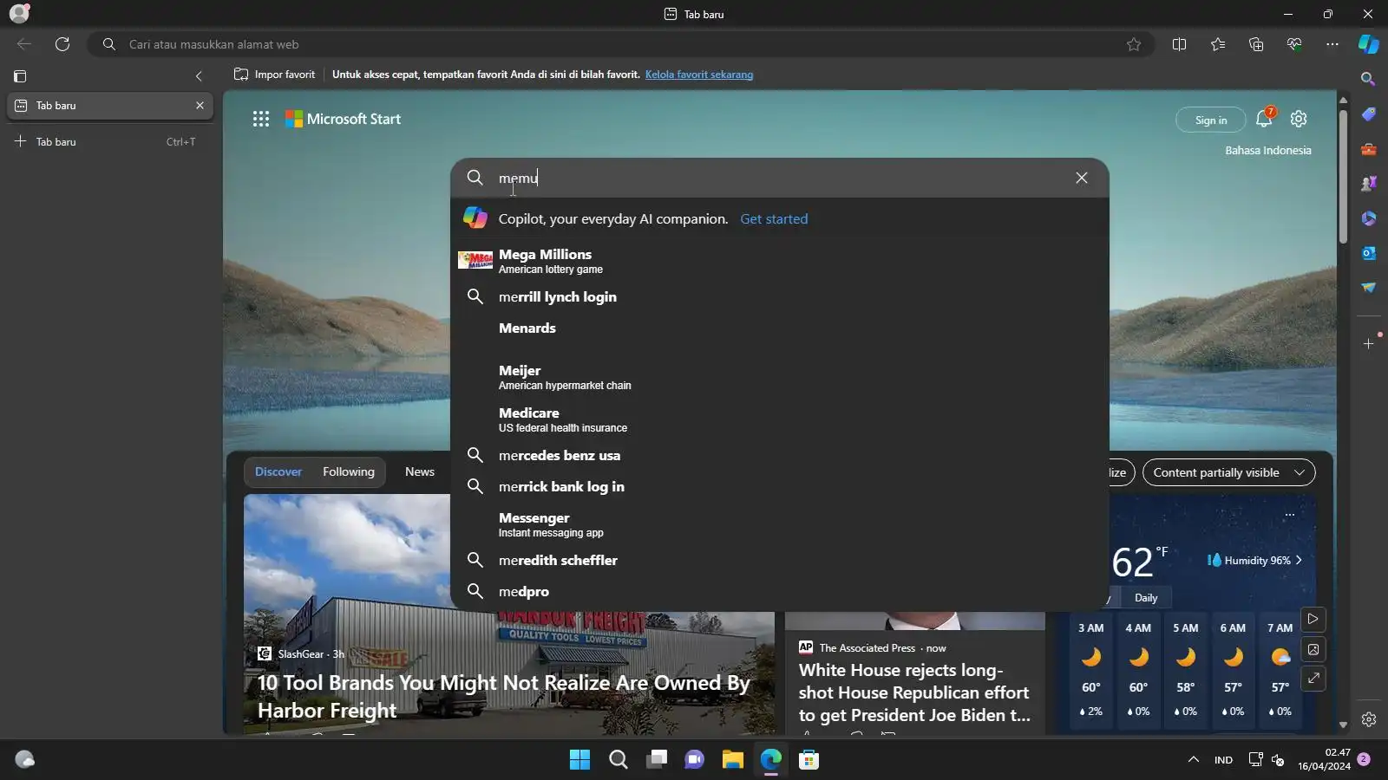The height and width of the screenshot is (780, 1388).
Task: Switch to the Discover feed tab
Action: pyautogui.click(x=278, y=472)
